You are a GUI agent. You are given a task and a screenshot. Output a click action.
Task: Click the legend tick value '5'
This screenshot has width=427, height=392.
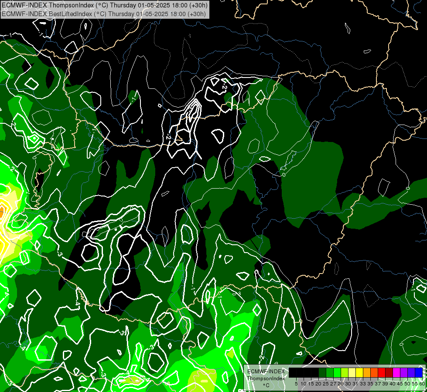click(296, 384)
